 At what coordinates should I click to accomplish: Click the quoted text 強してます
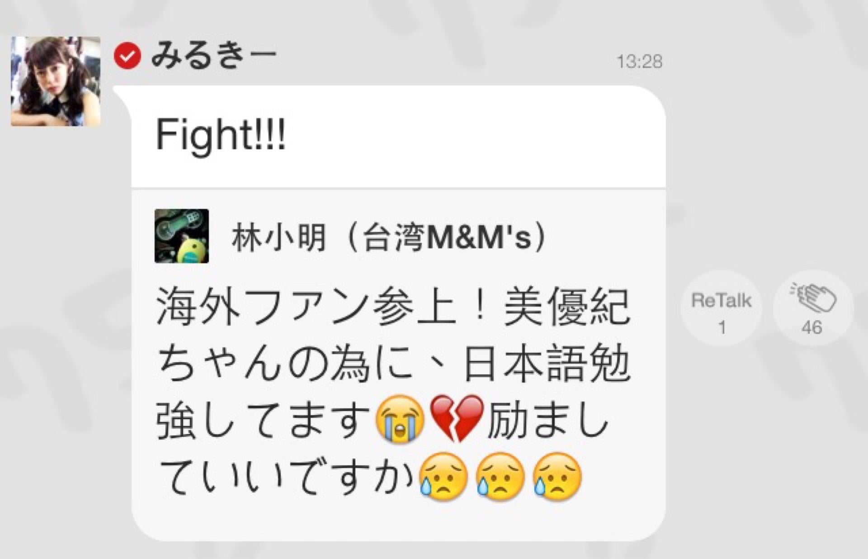[264, 421]
